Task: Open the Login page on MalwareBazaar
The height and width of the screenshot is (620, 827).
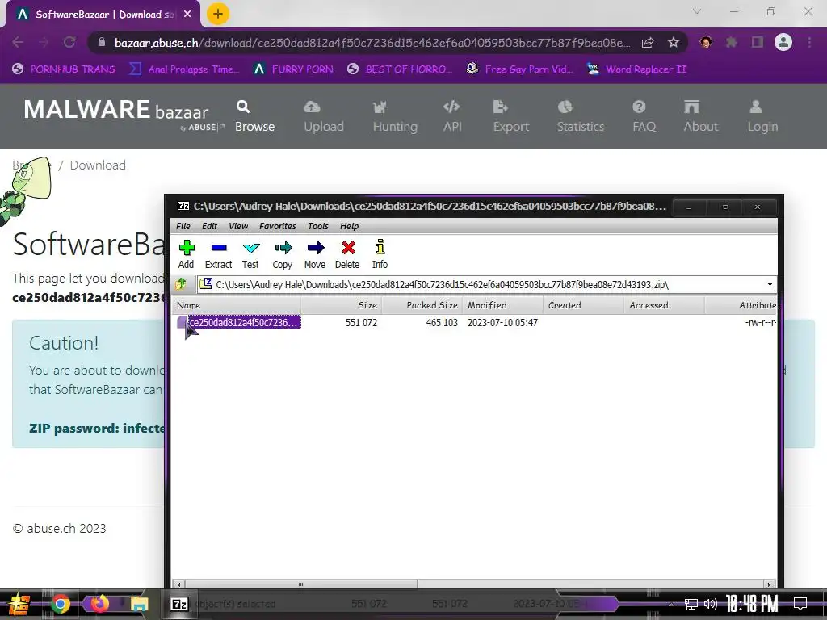Action: 762,116
